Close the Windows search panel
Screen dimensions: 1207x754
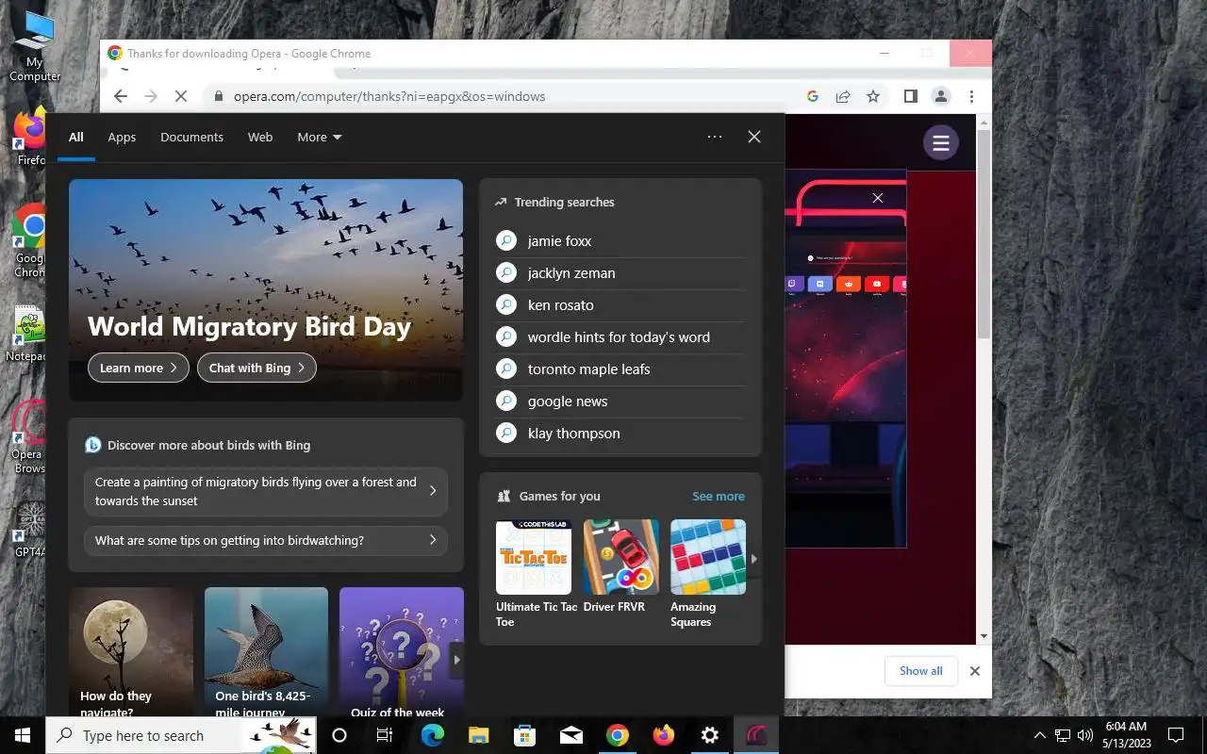pos(754,137)
